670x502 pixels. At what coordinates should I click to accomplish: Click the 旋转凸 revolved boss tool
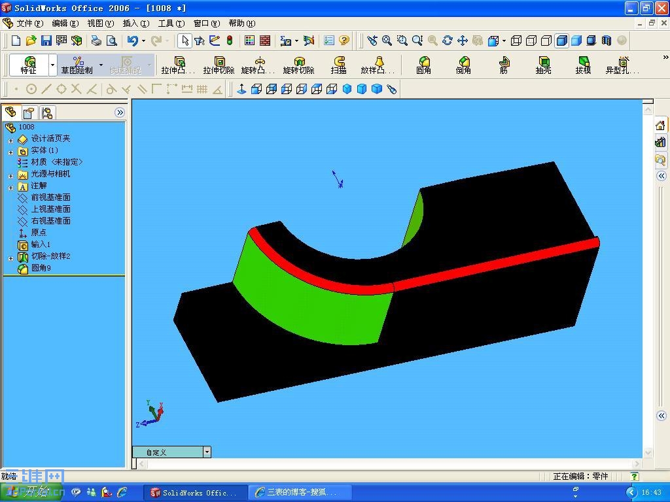point(258,65)
